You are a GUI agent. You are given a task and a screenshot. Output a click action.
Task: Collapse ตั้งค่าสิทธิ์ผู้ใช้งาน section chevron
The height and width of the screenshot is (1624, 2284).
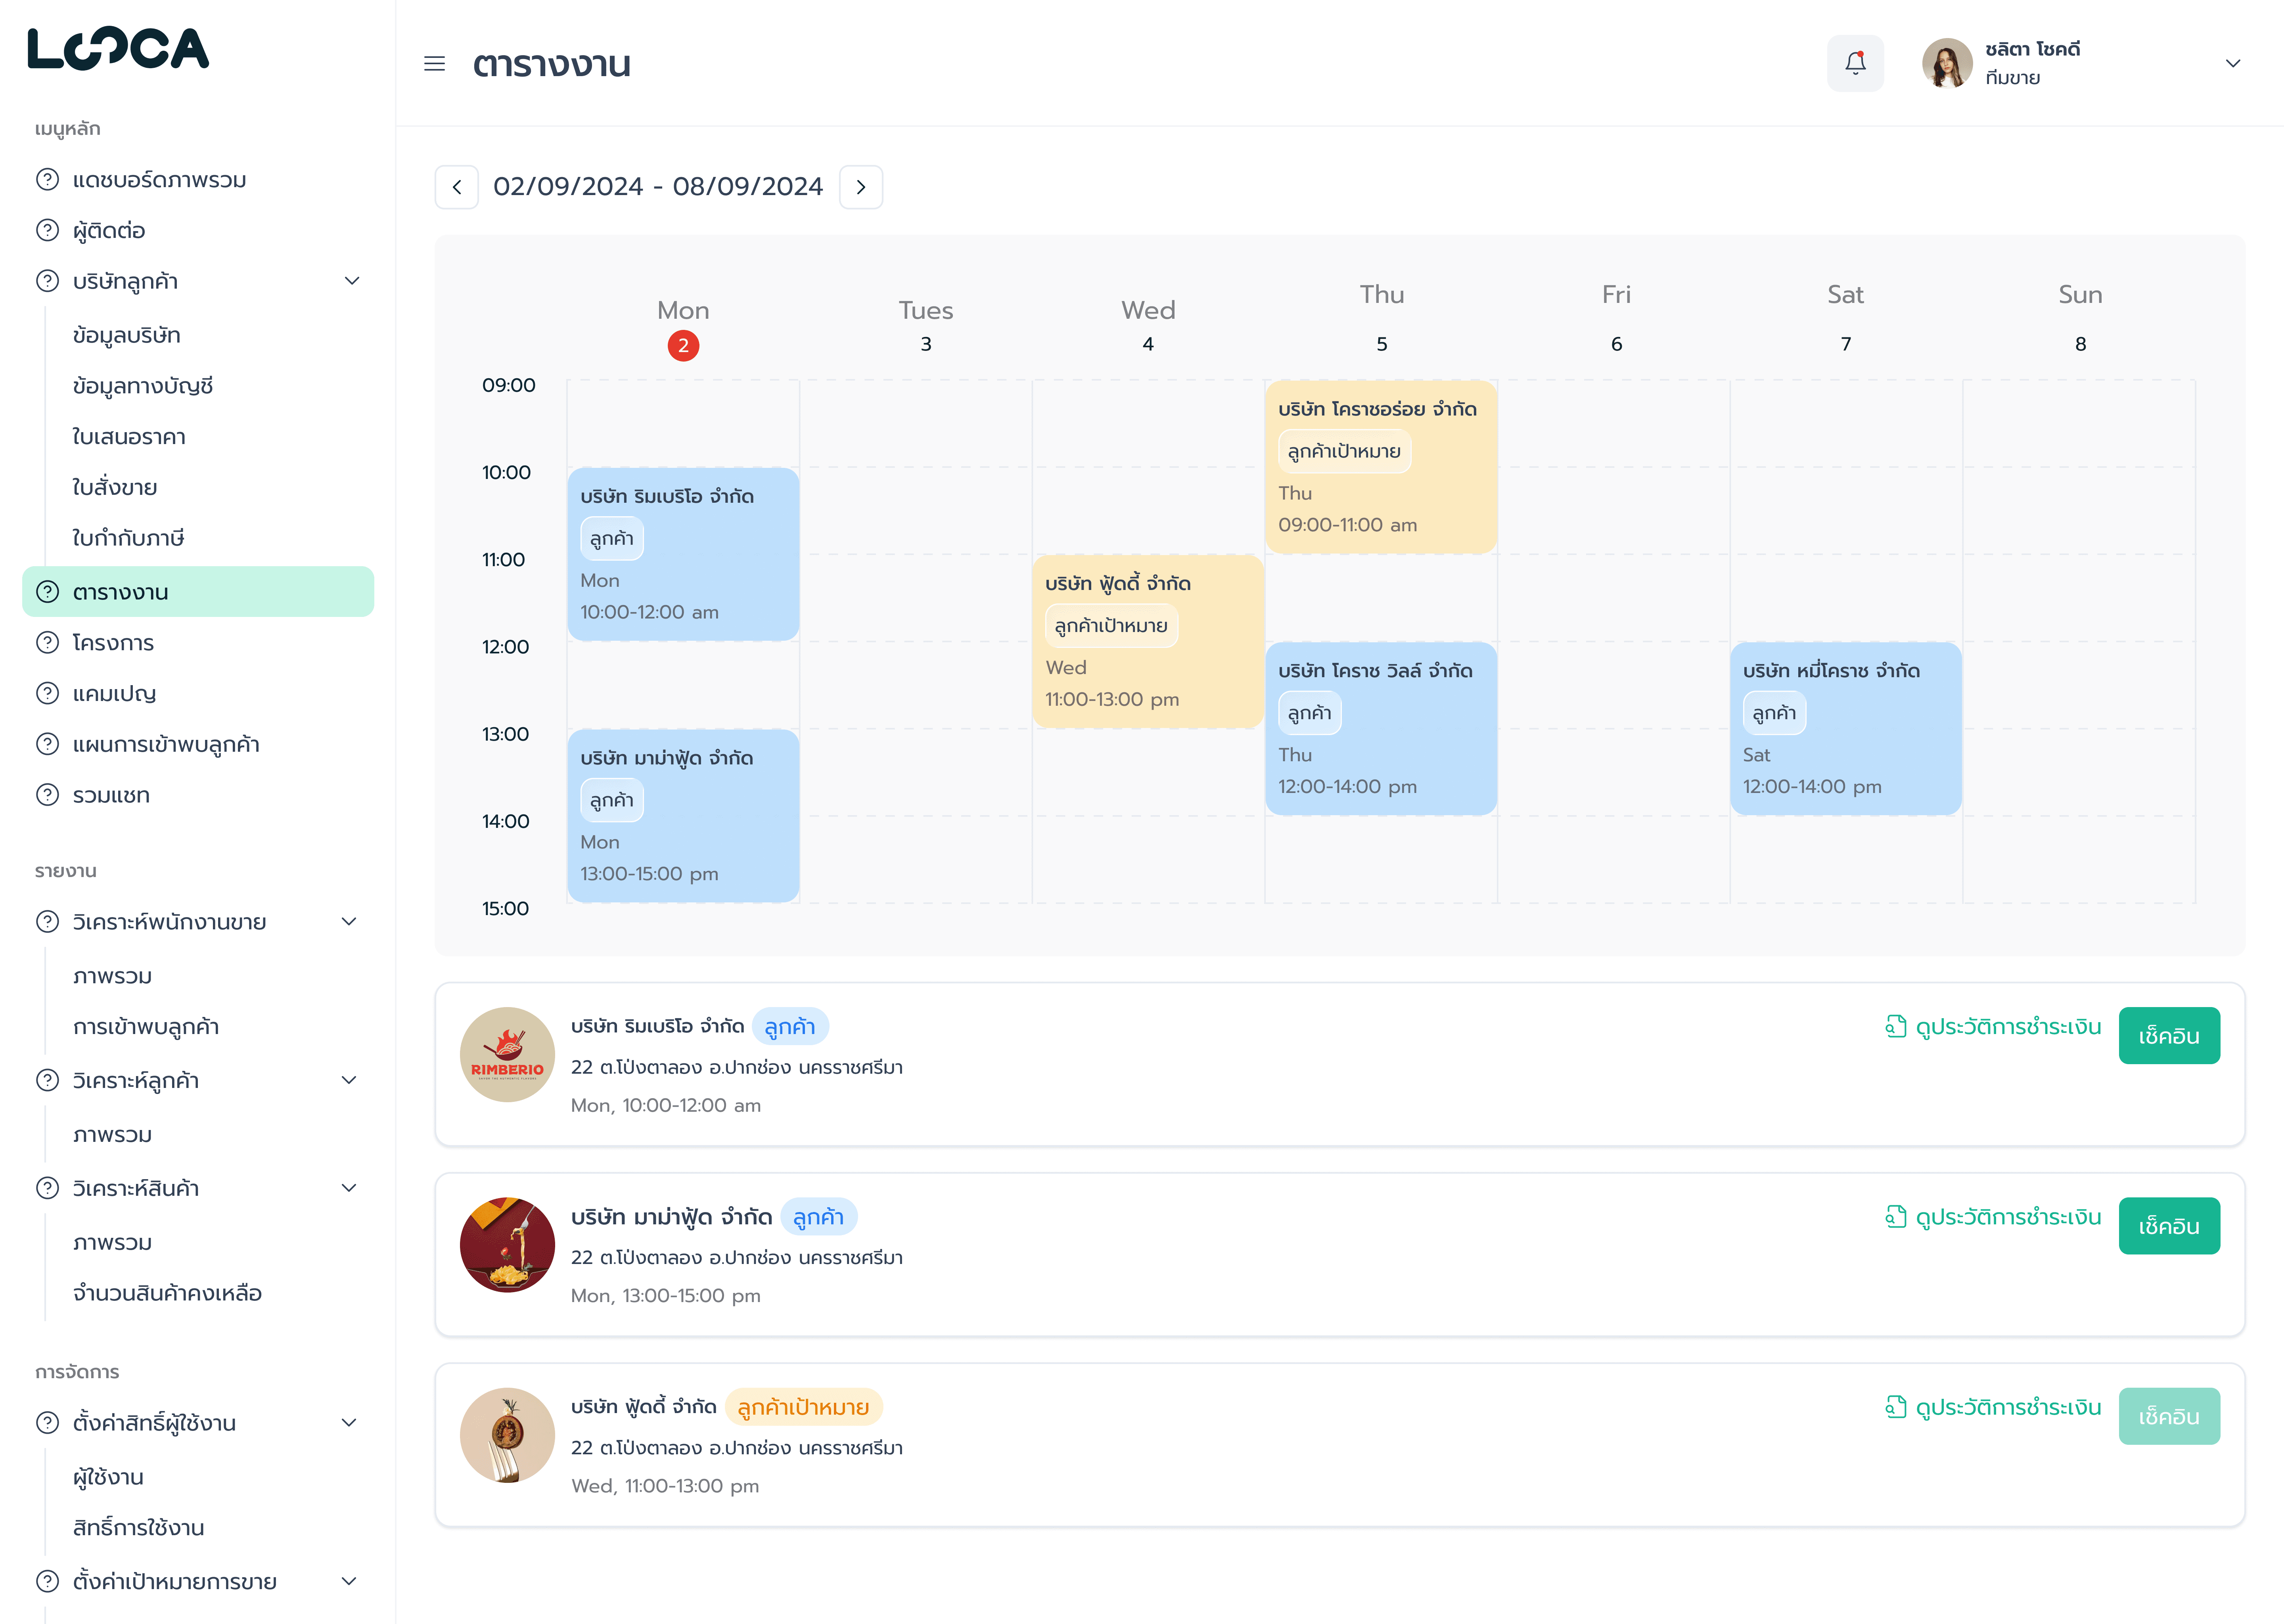point(349,1422)
